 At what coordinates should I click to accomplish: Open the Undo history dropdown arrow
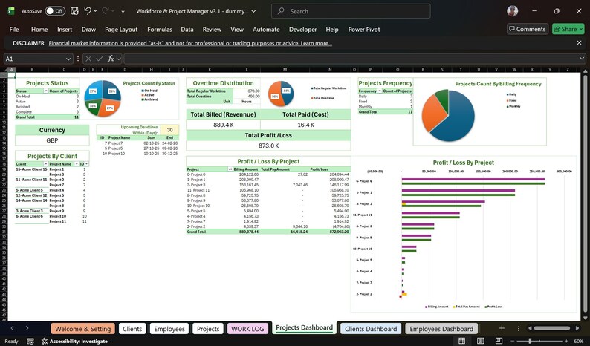pos(96,11)
